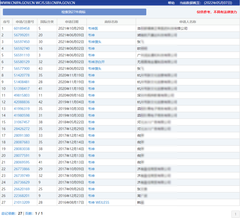The height and width of the screenshot is (218, 240).
Task: Open application number 51398417
Action: point(22,89)
